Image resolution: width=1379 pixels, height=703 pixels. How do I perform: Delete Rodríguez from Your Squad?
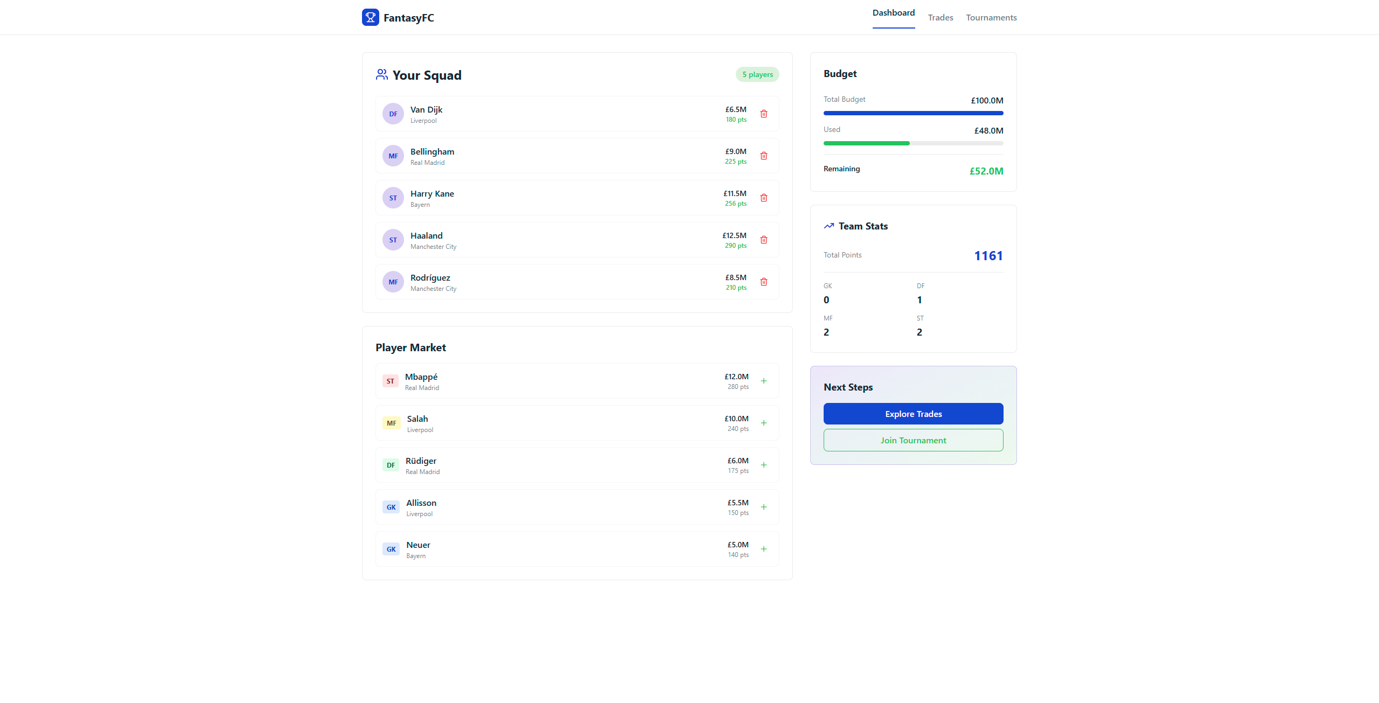click(763, 282)
